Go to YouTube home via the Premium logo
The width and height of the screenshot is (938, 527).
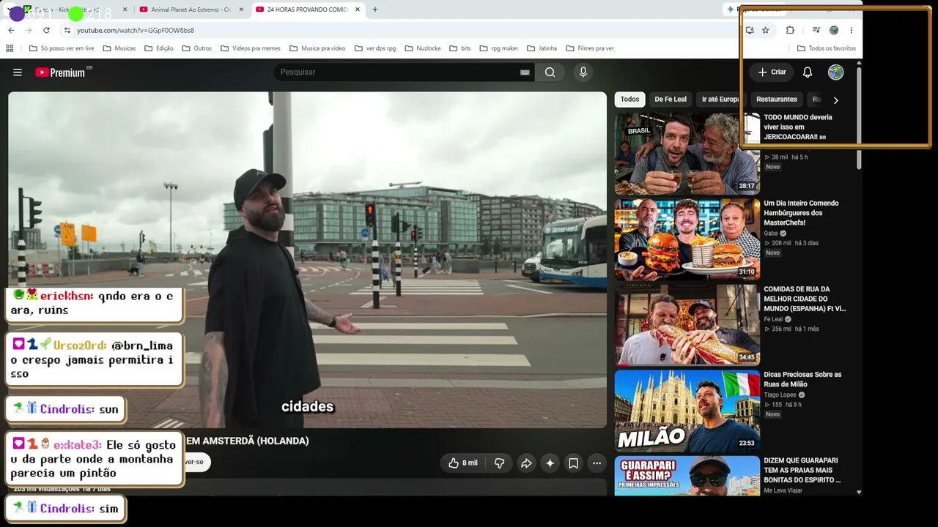point(60,72)
